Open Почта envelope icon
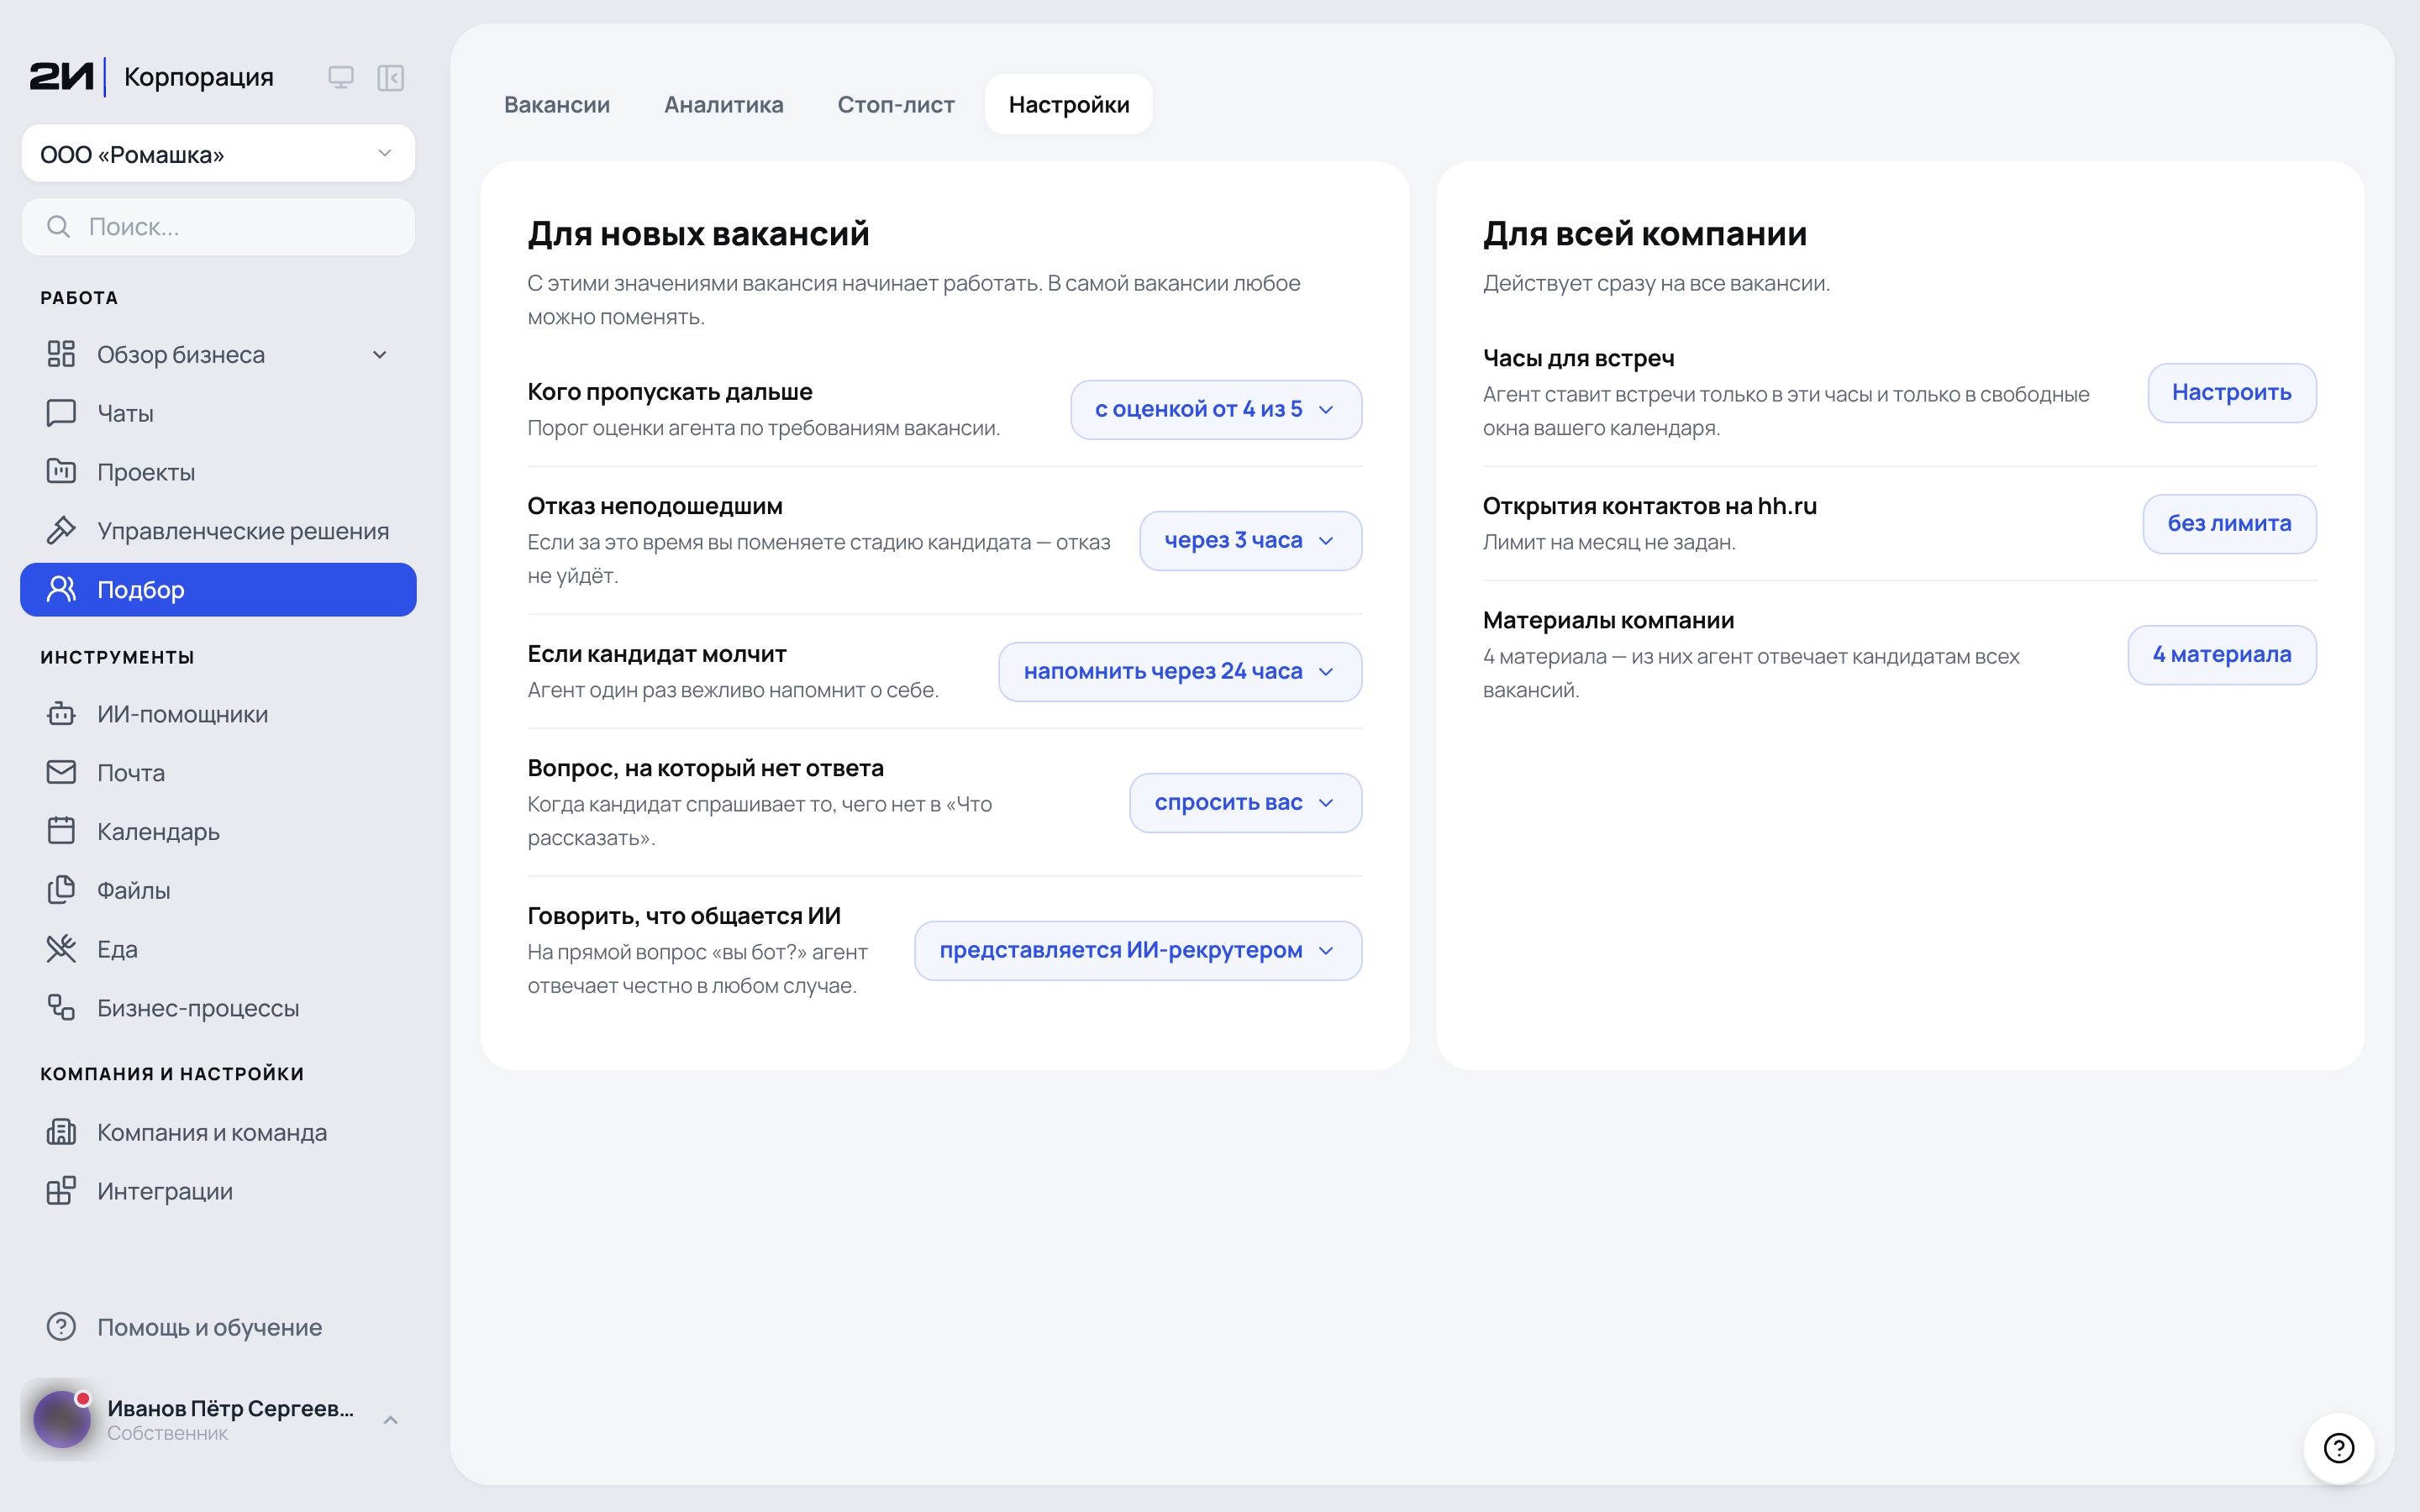Screen dimensions: 2420x1512 click(61, 772)
